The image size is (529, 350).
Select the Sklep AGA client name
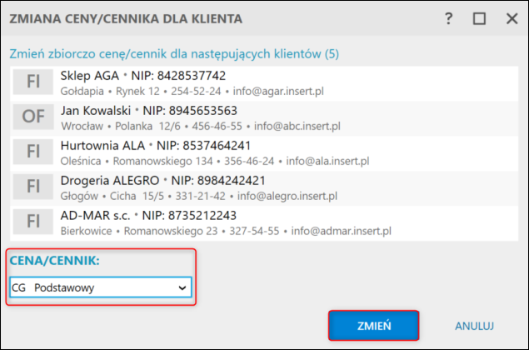90,76
